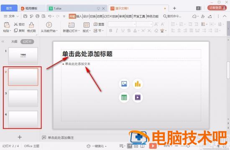Click the play-from-current-slide circle icon

tap(49, 25)
